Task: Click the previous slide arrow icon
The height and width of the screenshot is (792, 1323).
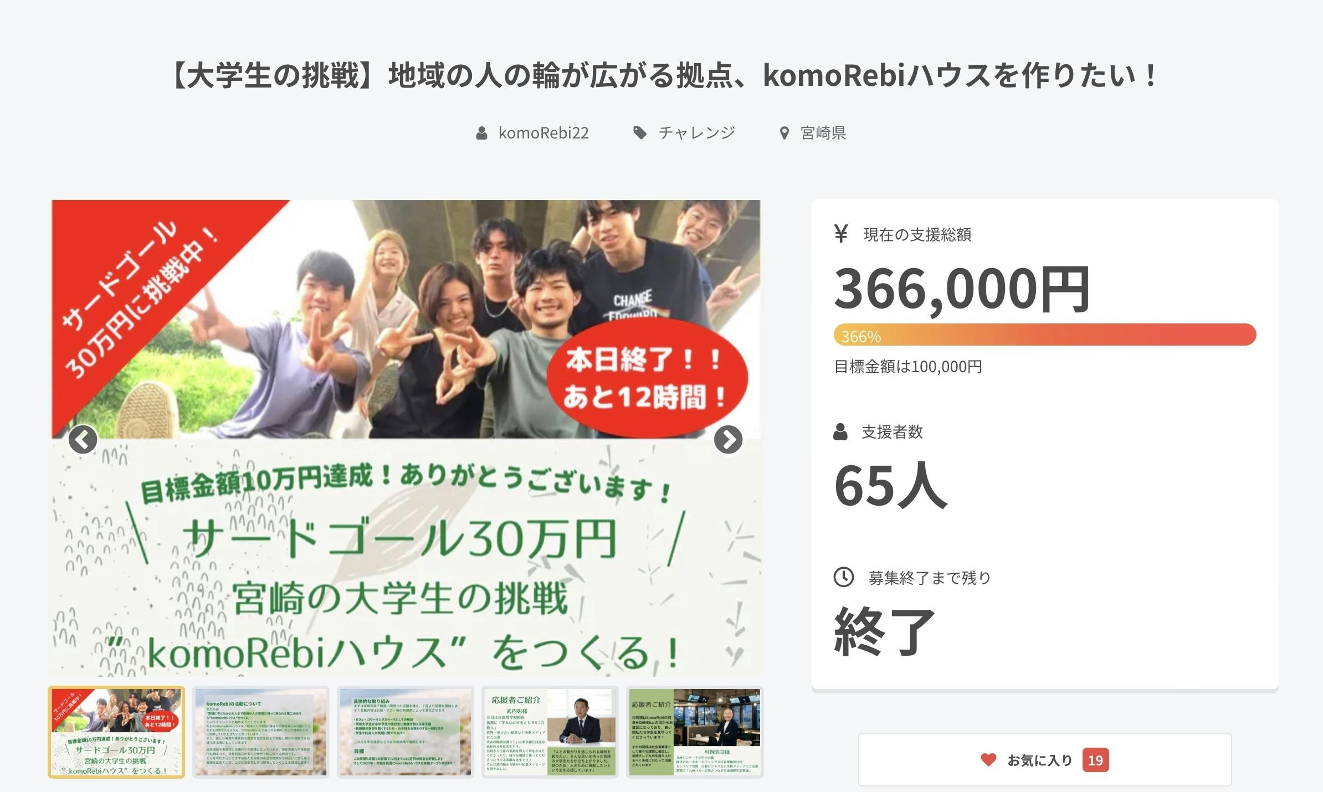Action: coord(83,440)
